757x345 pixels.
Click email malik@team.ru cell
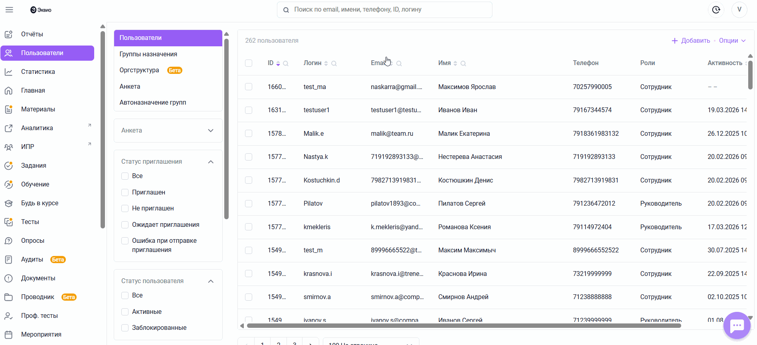tap(392, 134)
